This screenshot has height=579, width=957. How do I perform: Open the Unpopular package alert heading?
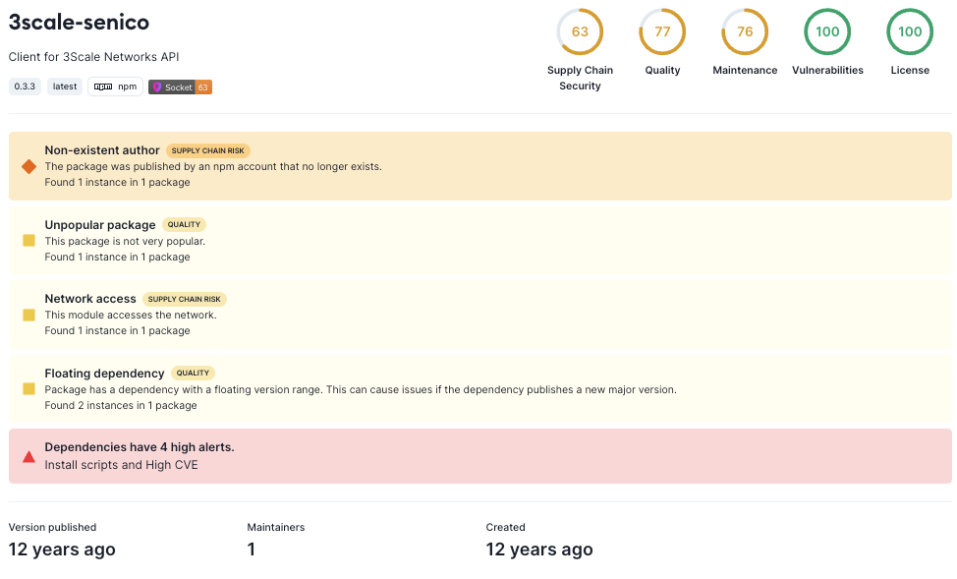(100, 225)
